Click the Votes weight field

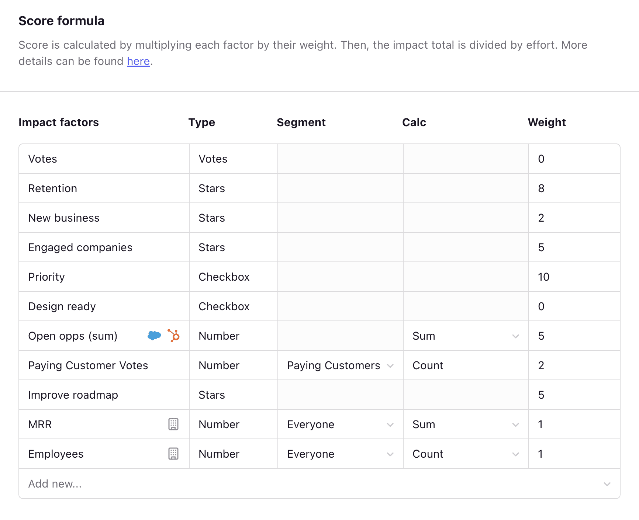(x=574, y=159)
